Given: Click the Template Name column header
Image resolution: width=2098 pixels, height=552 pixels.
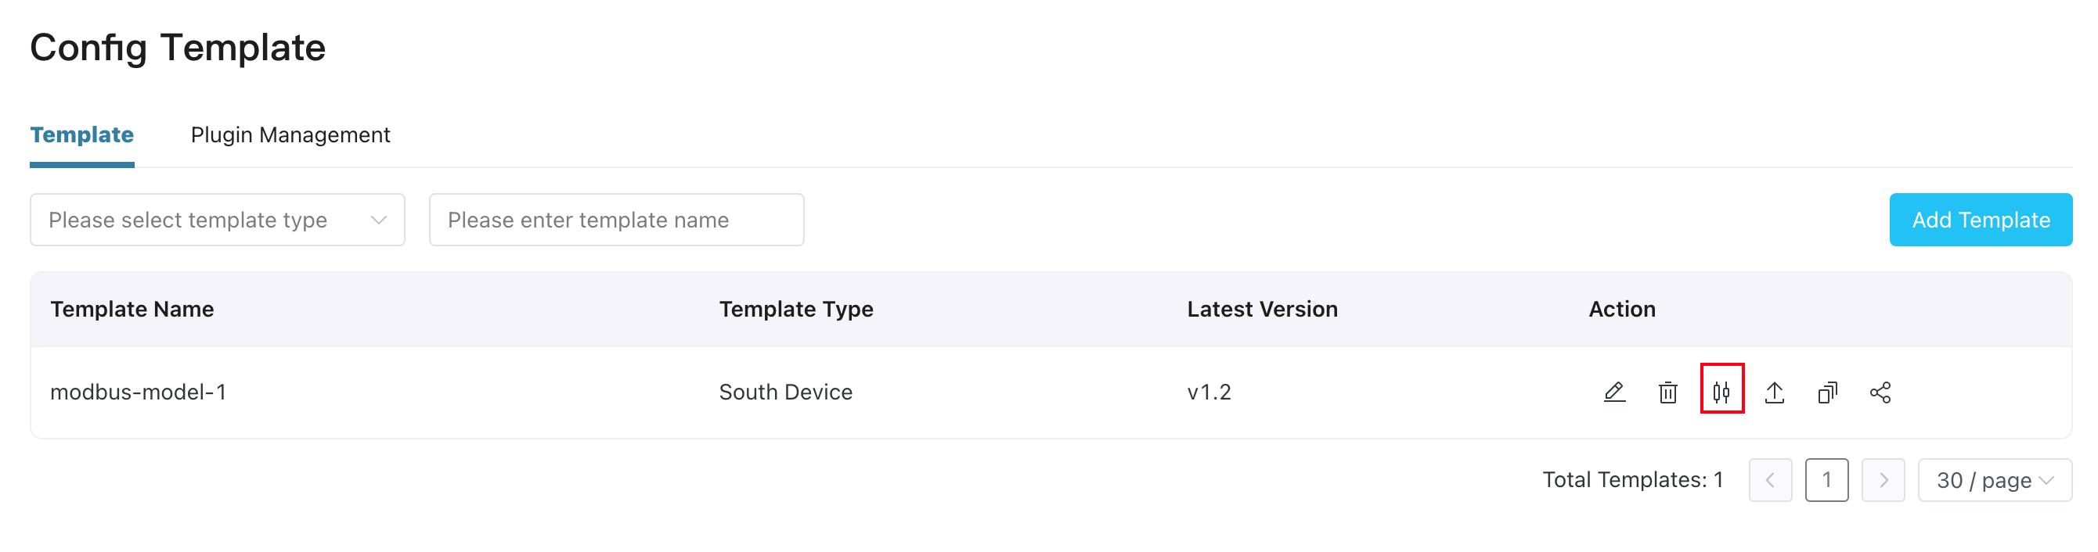Looking at the screenshot, I should pyautogui.click(x=132, y=309).
